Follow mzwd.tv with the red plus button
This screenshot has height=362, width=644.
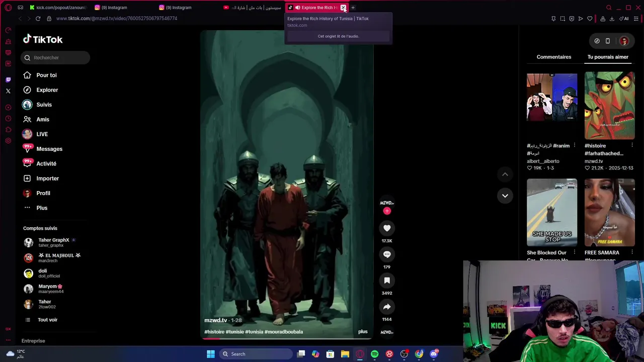387,211
